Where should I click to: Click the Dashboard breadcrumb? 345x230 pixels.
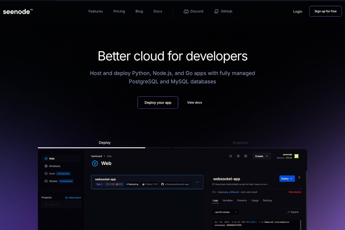pos(97,156)
